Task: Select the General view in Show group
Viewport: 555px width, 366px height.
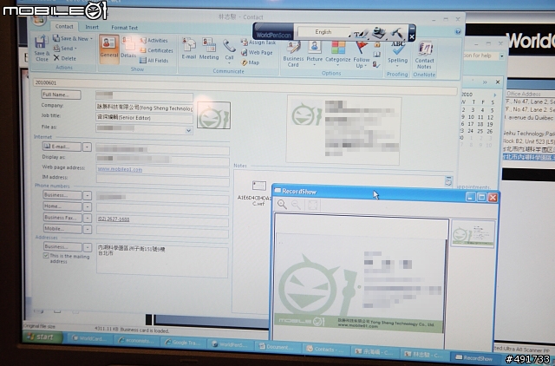Action: tap(109, 49)
